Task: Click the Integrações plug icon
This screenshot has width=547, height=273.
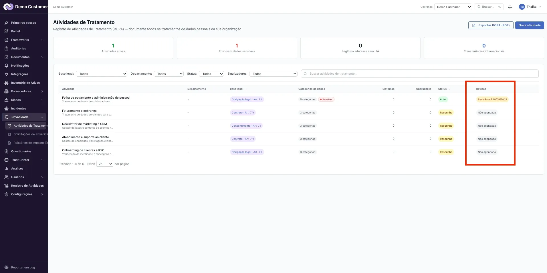Action: coord(6,74)
